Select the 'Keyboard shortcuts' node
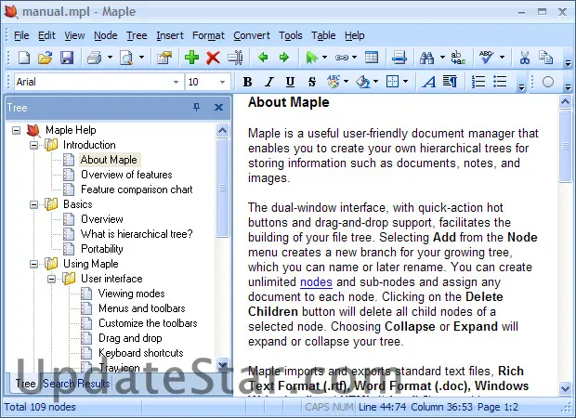 pyautogui.click(x=140, y=353)
